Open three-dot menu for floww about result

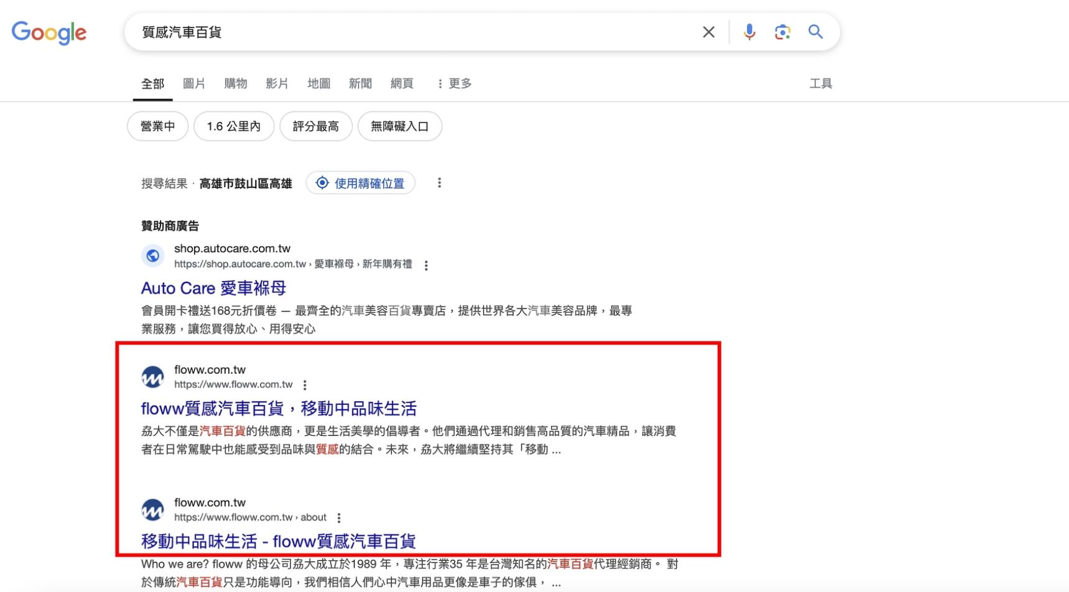(339, 518)
